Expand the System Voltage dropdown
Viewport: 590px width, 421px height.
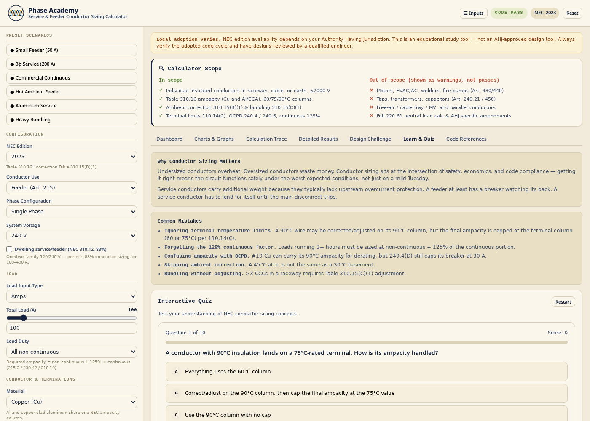(72, 236)
